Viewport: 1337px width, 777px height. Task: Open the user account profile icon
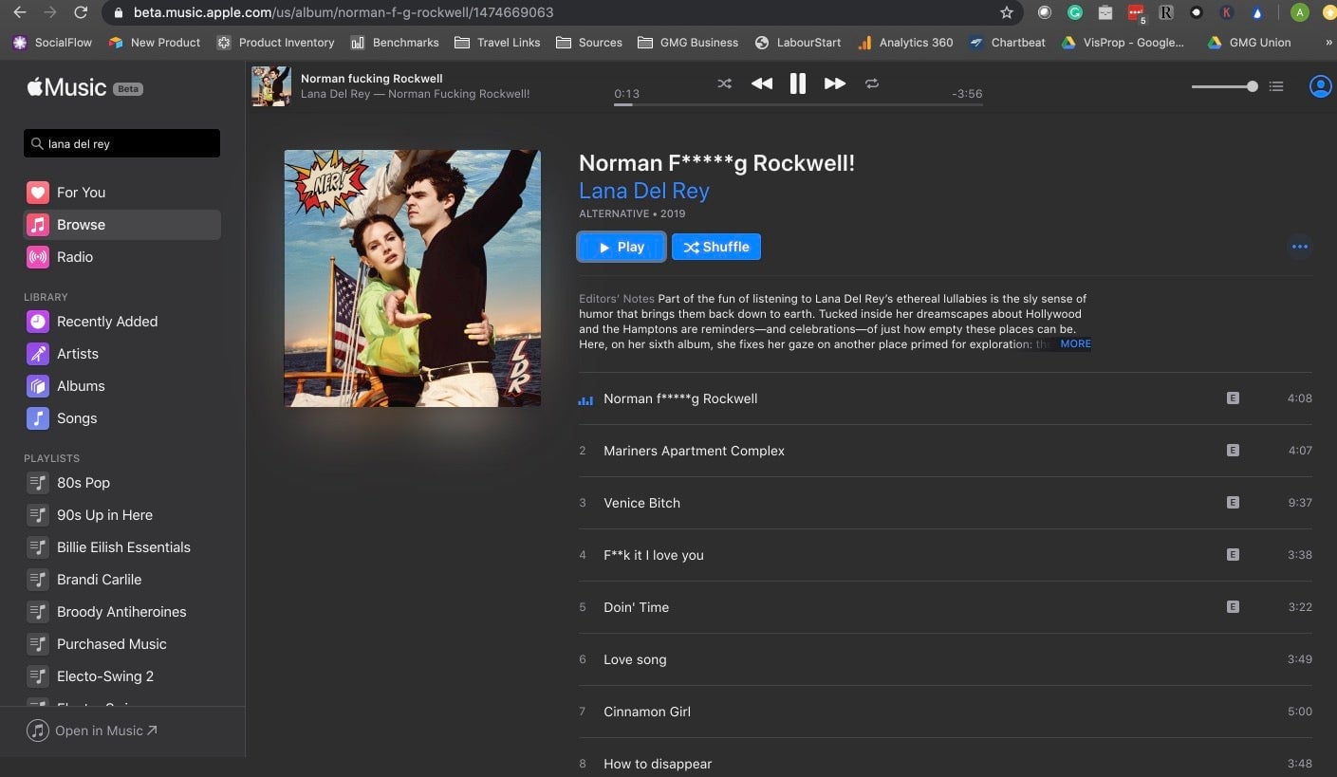click(x=1320, y=86)
